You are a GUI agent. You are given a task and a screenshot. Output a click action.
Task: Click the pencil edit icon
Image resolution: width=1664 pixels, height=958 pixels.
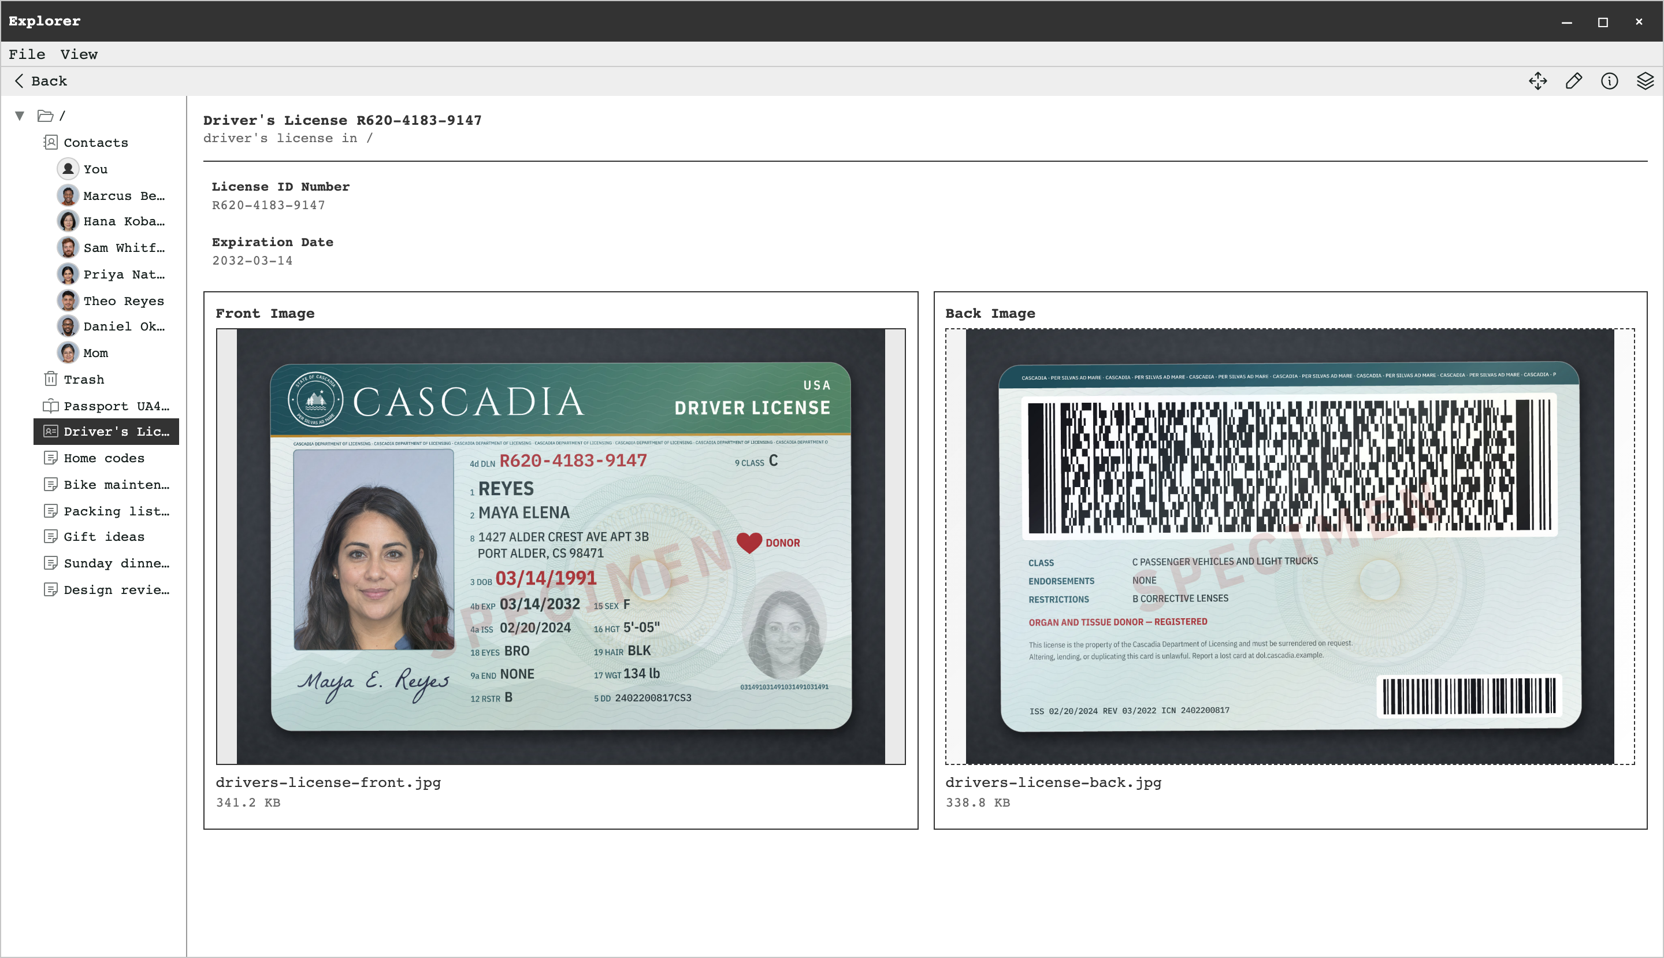pos(1574,81)
